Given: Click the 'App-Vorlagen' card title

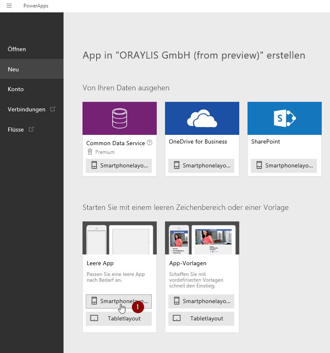Looking at the screenshot, I should (188, 263).
